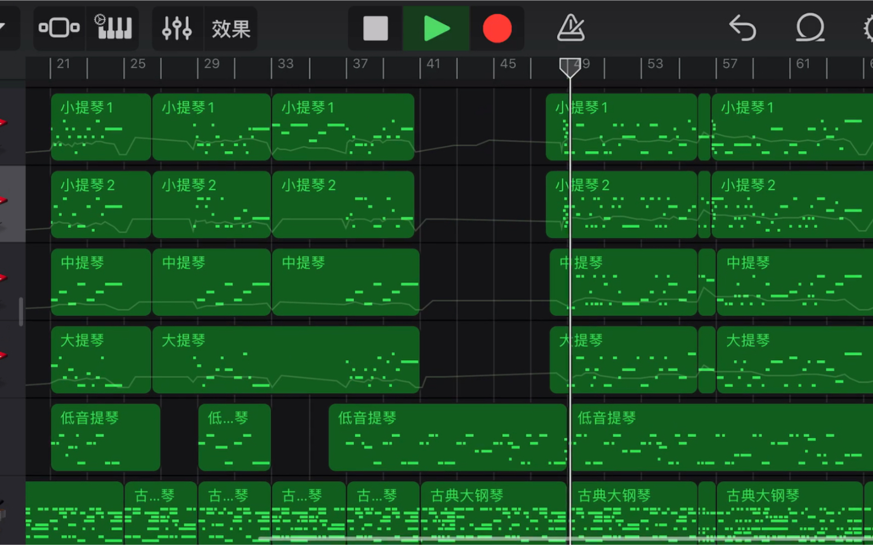Open the tracks view browser button
Screen dimensions: 873x545
[59, 28]
